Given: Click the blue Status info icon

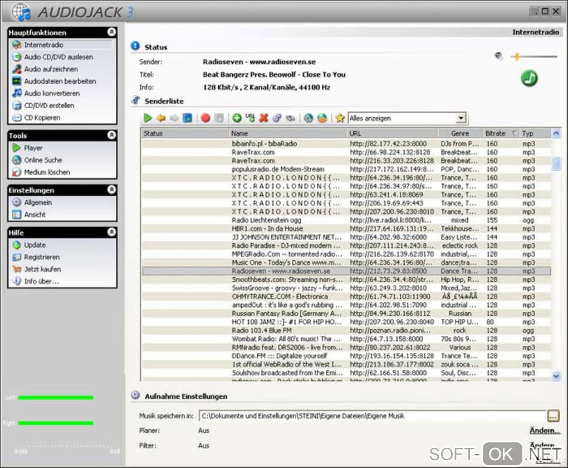Looking at the screenshot, I should pyautogui.click(x=135, y=46).
